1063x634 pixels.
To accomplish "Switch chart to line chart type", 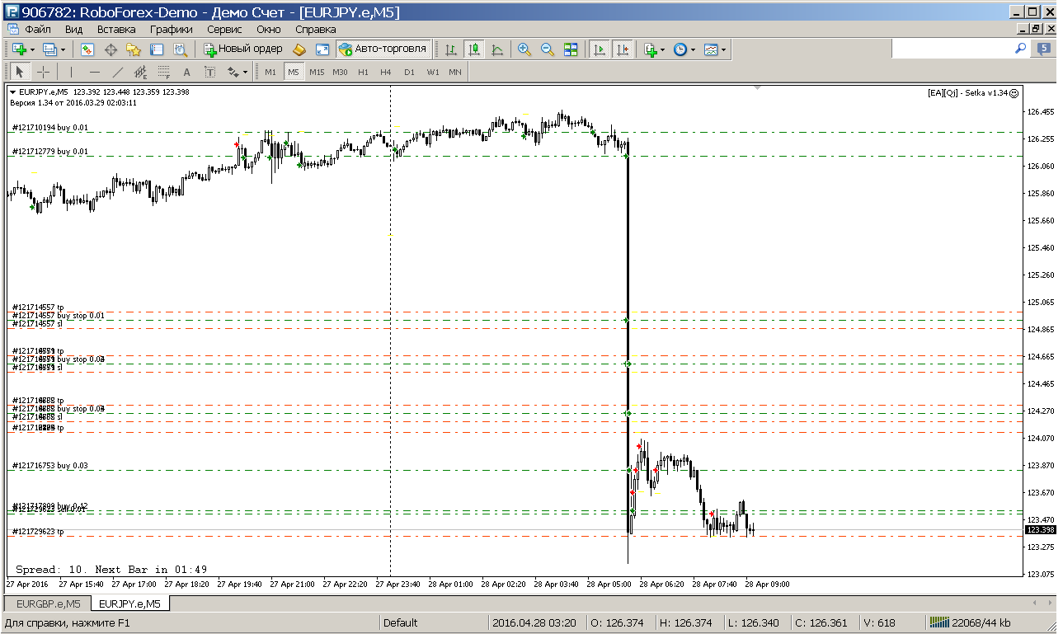I will click(497, 49).
